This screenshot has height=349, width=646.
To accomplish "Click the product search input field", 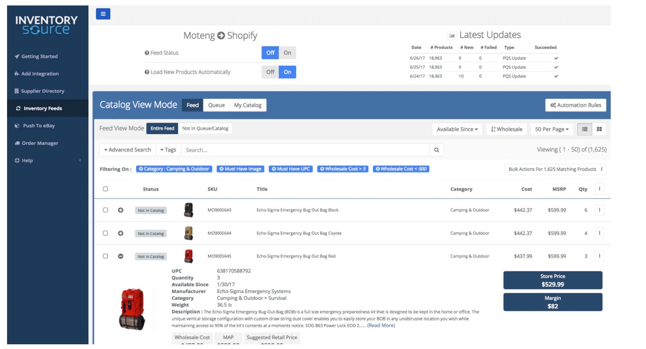I will tap(305, 150).
